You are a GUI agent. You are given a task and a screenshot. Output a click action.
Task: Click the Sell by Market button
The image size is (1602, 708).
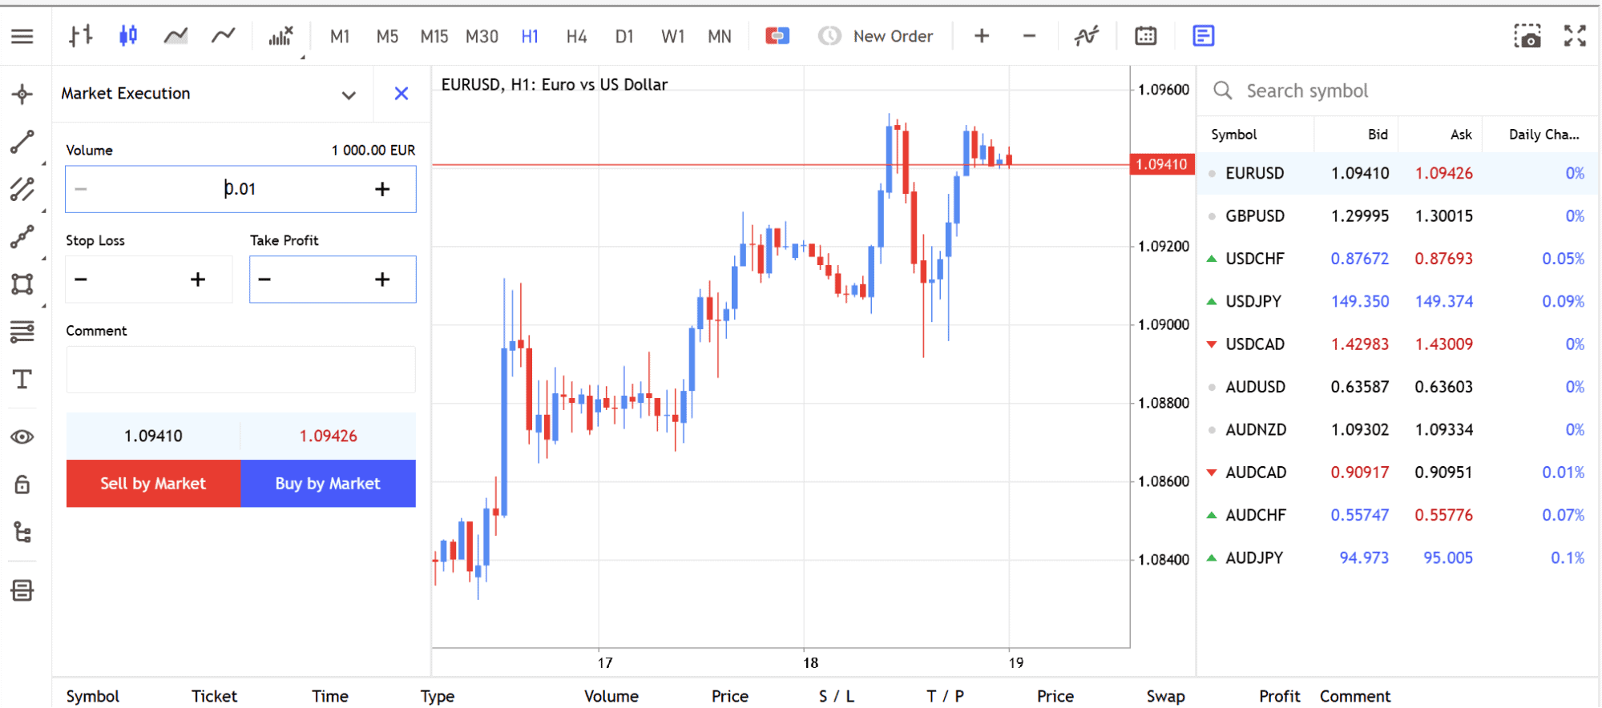[x=153, y=484]
